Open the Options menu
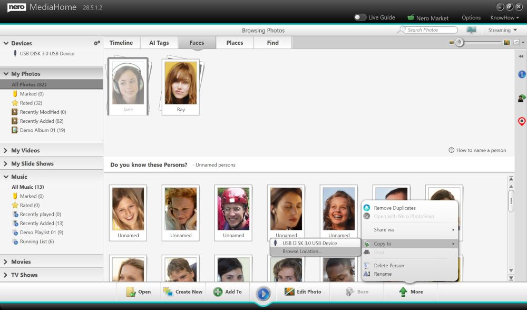The height and width of the screenshot is (310, 527). click(471, 17)
